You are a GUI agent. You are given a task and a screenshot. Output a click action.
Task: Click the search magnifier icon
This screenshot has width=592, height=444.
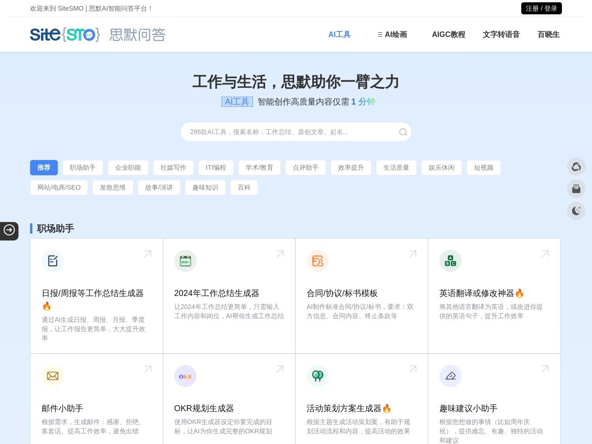[x=403, y=132]
